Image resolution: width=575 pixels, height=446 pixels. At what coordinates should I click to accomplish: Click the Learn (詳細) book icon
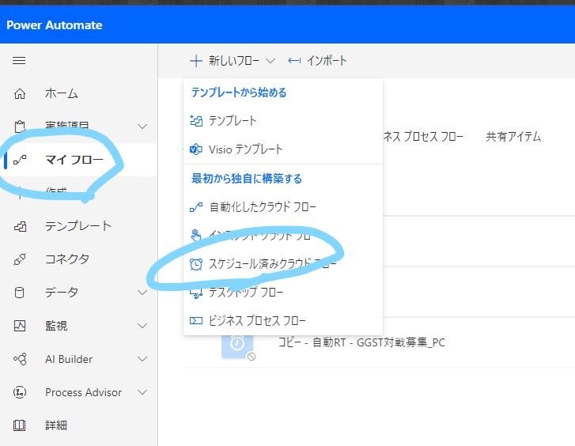point(21,425)
